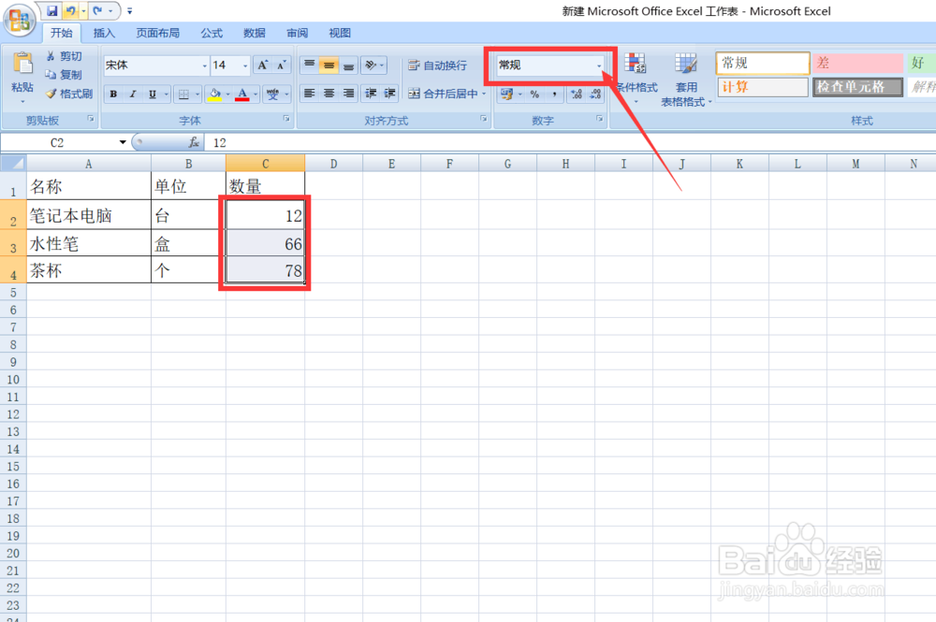
Task: Open 套用表格格式 table format gallery
Action: tap(686, 80)
